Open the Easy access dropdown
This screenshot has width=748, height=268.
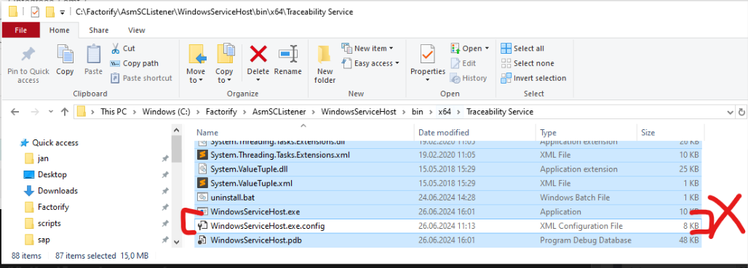(x=370, y=63)
